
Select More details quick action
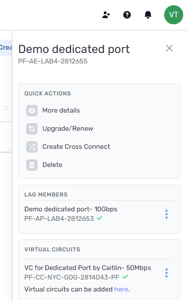pyautogui.click(x=61, y=110)
